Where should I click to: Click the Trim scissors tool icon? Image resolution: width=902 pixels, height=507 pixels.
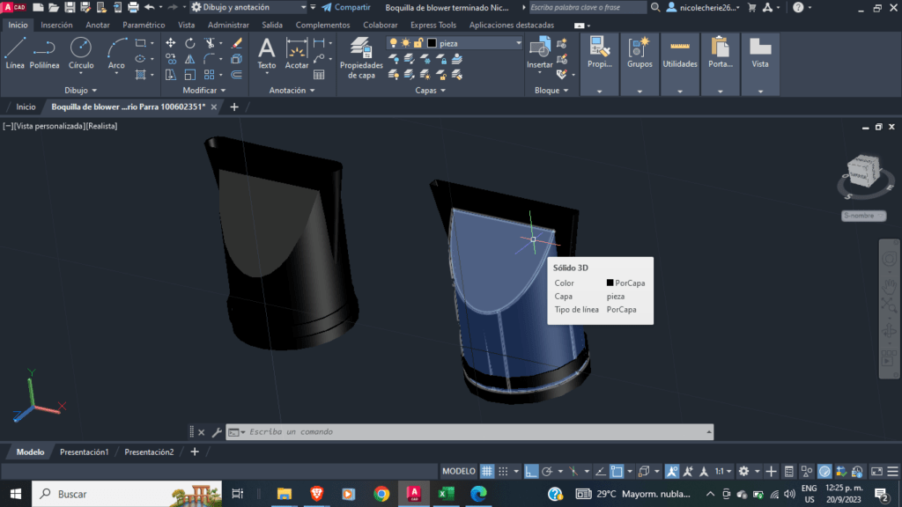(210, 43)
